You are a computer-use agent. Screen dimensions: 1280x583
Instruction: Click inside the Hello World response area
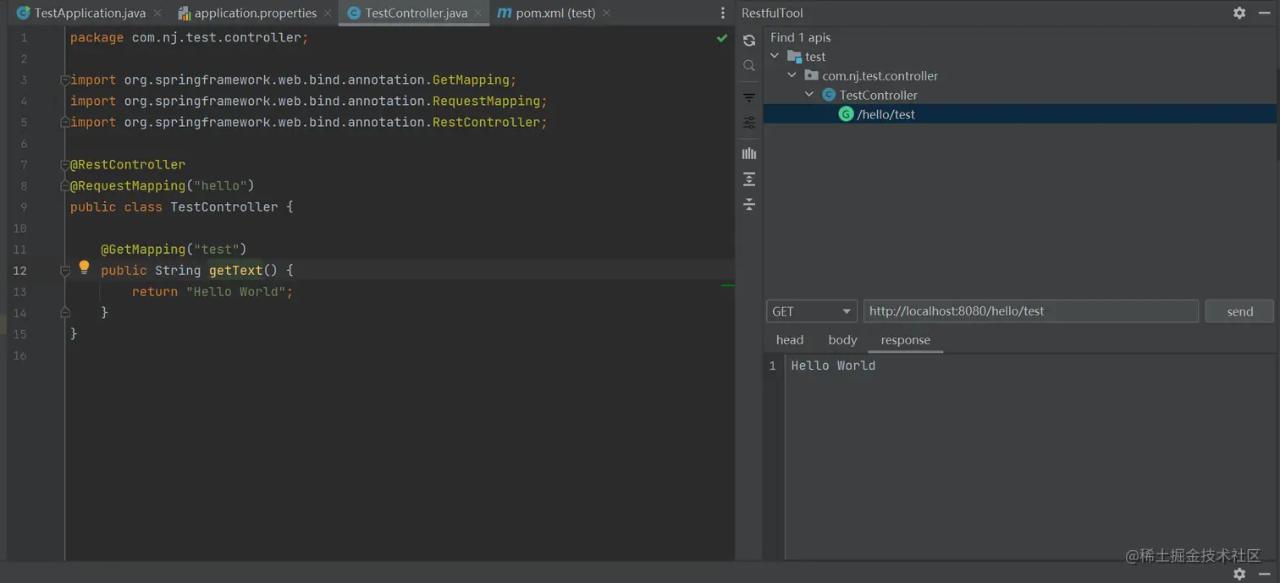(x=1029, y=457)
